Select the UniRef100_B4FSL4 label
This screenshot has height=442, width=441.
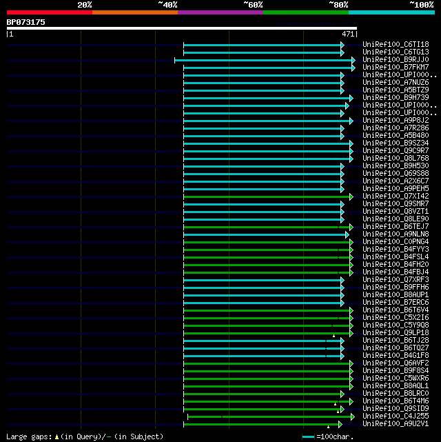tap(396, 257)
